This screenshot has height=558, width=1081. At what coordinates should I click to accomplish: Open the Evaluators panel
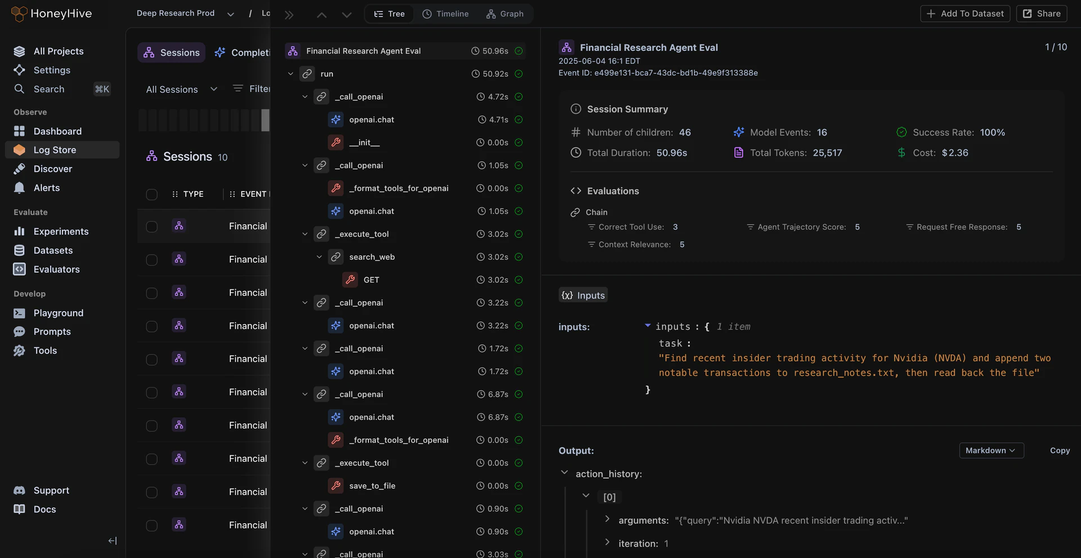click(56, 269)
